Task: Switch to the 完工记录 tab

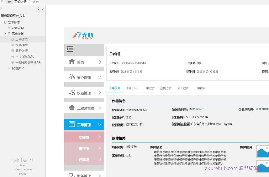Action: coord(183,88)
